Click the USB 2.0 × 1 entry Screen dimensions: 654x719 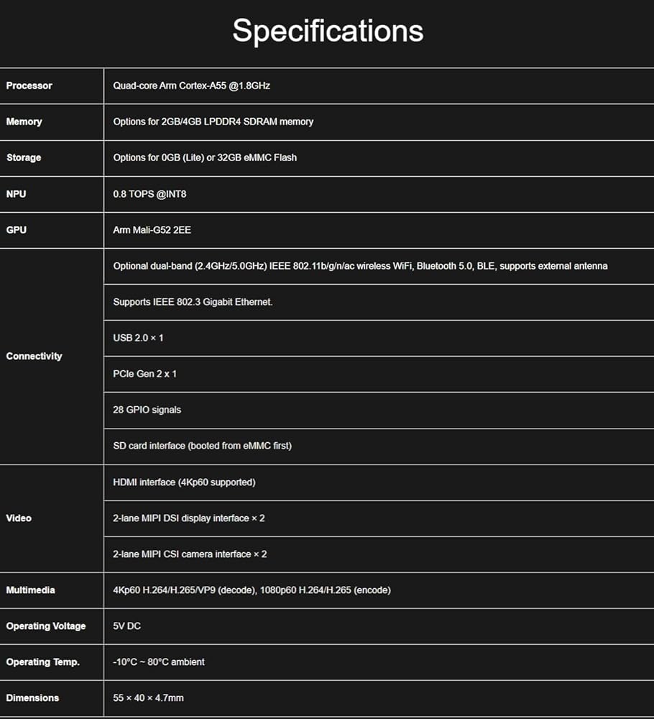(138, 338)
